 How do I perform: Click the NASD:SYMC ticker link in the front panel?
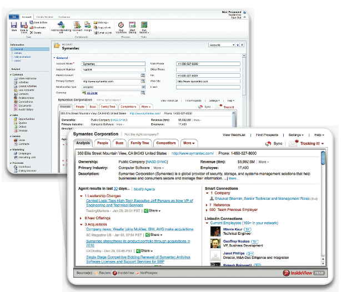coord(157,162)
